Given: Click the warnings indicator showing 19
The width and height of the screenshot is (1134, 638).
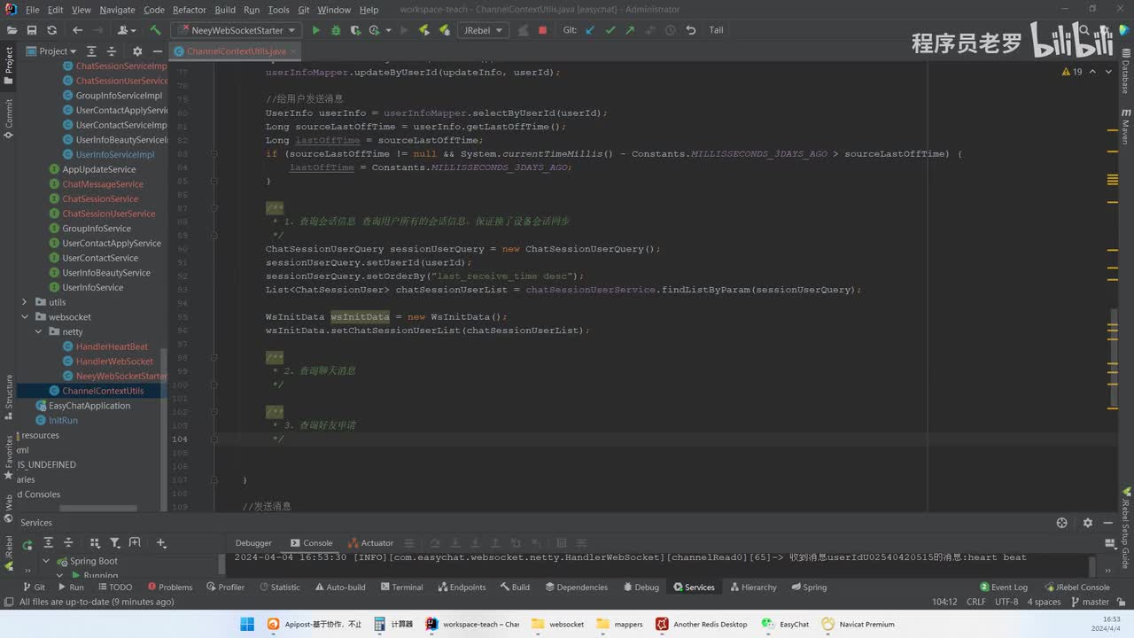Looking at the screenshot, I should 1072,72.
